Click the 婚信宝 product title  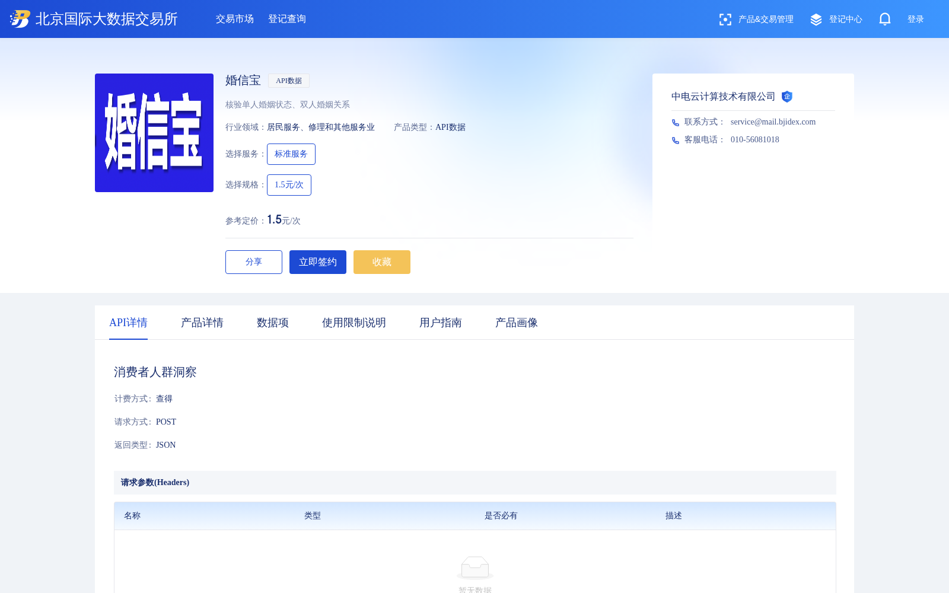[243, 81]
